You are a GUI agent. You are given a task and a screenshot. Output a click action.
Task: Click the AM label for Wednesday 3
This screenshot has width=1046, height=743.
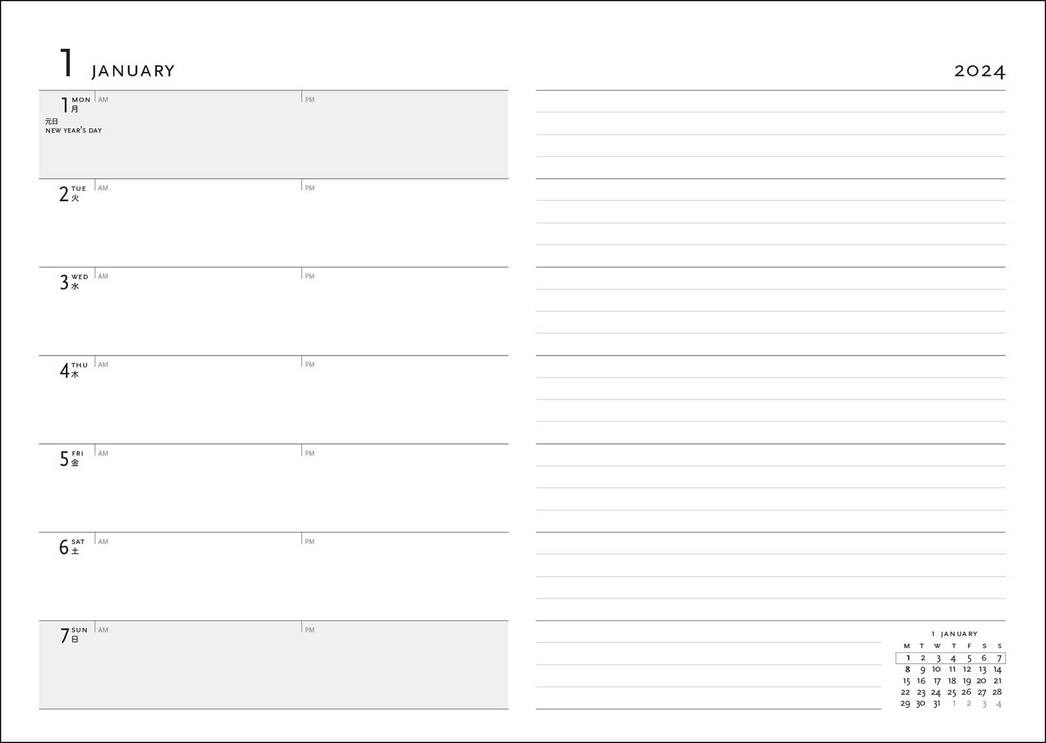pyautogui.click(x=103, y=276)
